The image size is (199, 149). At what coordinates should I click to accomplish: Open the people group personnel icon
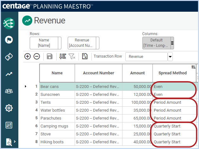pos(9,91)
